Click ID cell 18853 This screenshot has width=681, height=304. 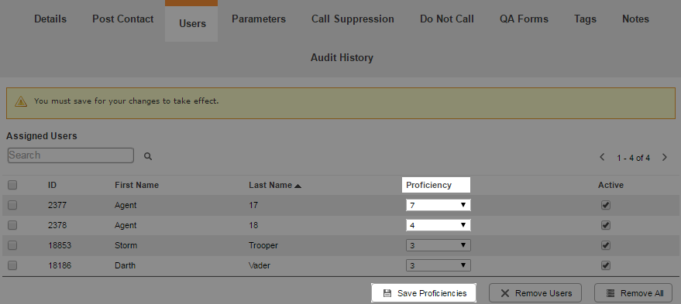point(60,245)
